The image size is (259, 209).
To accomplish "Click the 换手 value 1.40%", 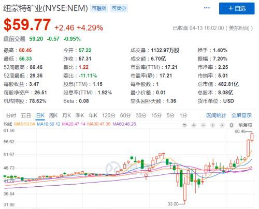I will [x=220, y=50].
